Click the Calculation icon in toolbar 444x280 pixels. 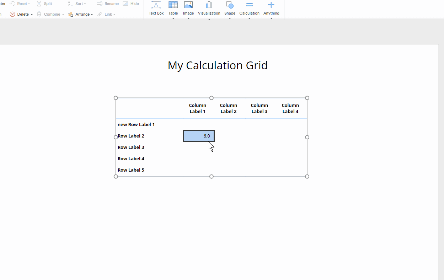pyautogui.click(x=249, y=5)
